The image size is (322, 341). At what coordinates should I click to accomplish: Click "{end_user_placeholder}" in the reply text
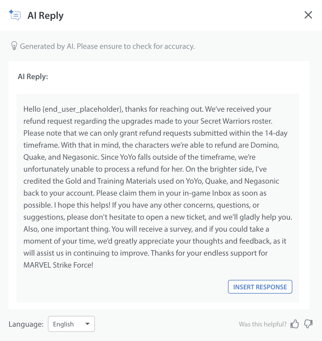83,109
